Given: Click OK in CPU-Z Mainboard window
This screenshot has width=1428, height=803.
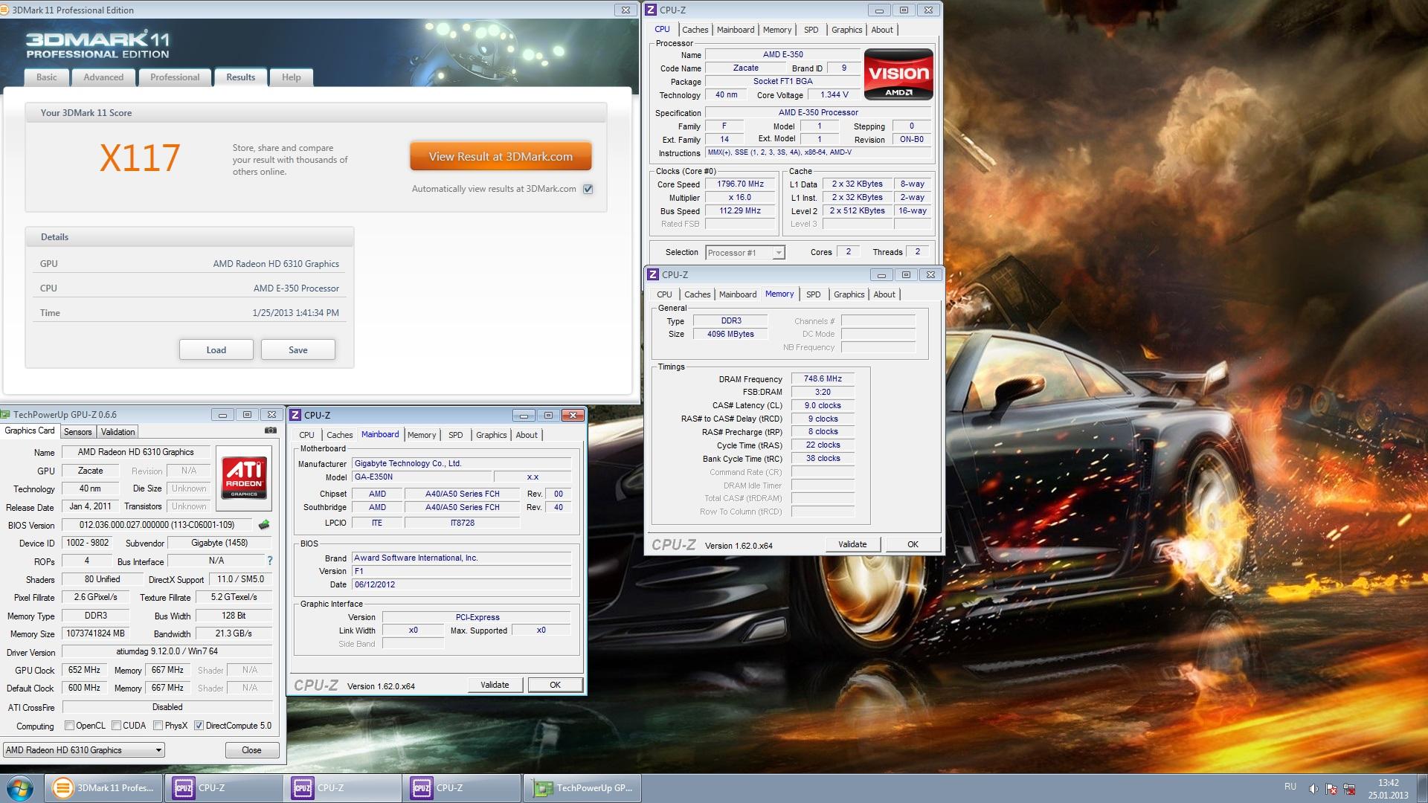Looking at the screenshot, I should (555, 685).
